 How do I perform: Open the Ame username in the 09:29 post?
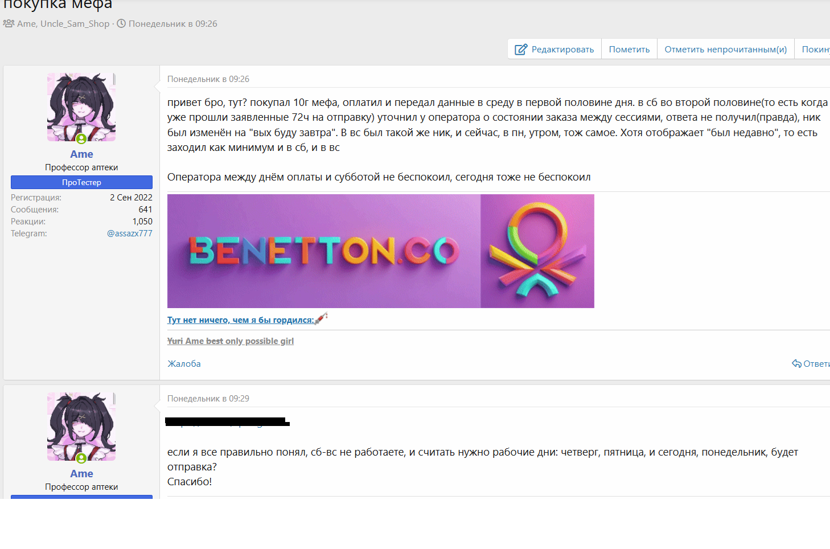[81, 474]
